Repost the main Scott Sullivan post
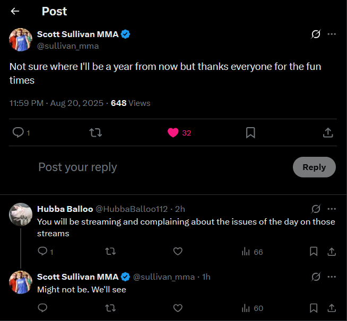The image size is (347, 321). pyautogui.click(x=96, y=132)
